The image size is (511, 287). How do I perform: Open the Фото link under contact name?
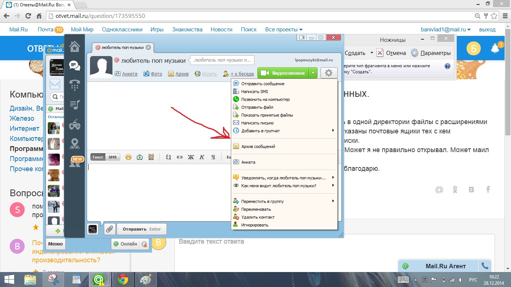(153, 74)
